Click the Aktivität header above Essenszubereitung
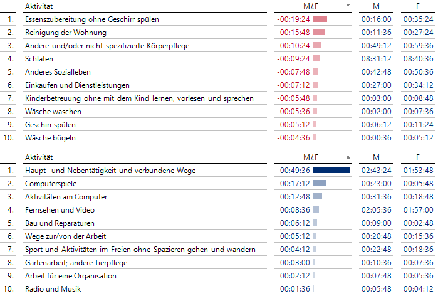Screen dimensions: 443x296 39,6
